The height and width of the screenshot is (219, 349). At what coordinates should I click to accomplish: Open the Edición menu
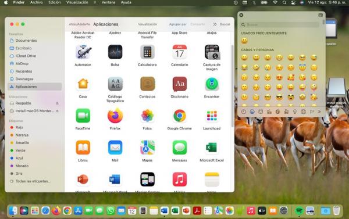pos(55,2)
